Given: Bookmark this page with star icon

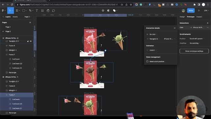Looking at the screenshot, I should pos(131,5).
